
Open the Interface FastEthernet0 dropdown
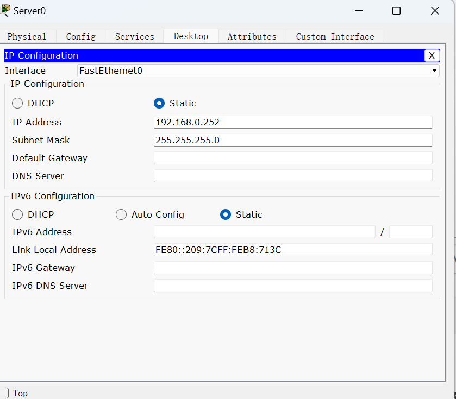[258, 71]
